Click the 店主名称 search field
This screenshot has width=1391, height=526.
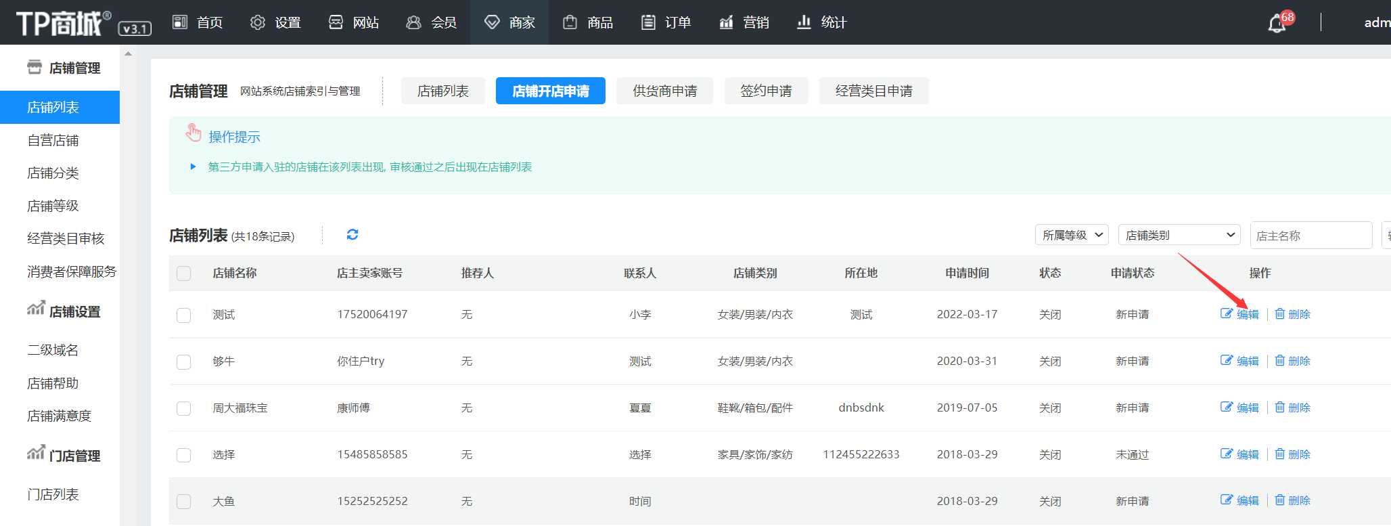point(1310,236)
